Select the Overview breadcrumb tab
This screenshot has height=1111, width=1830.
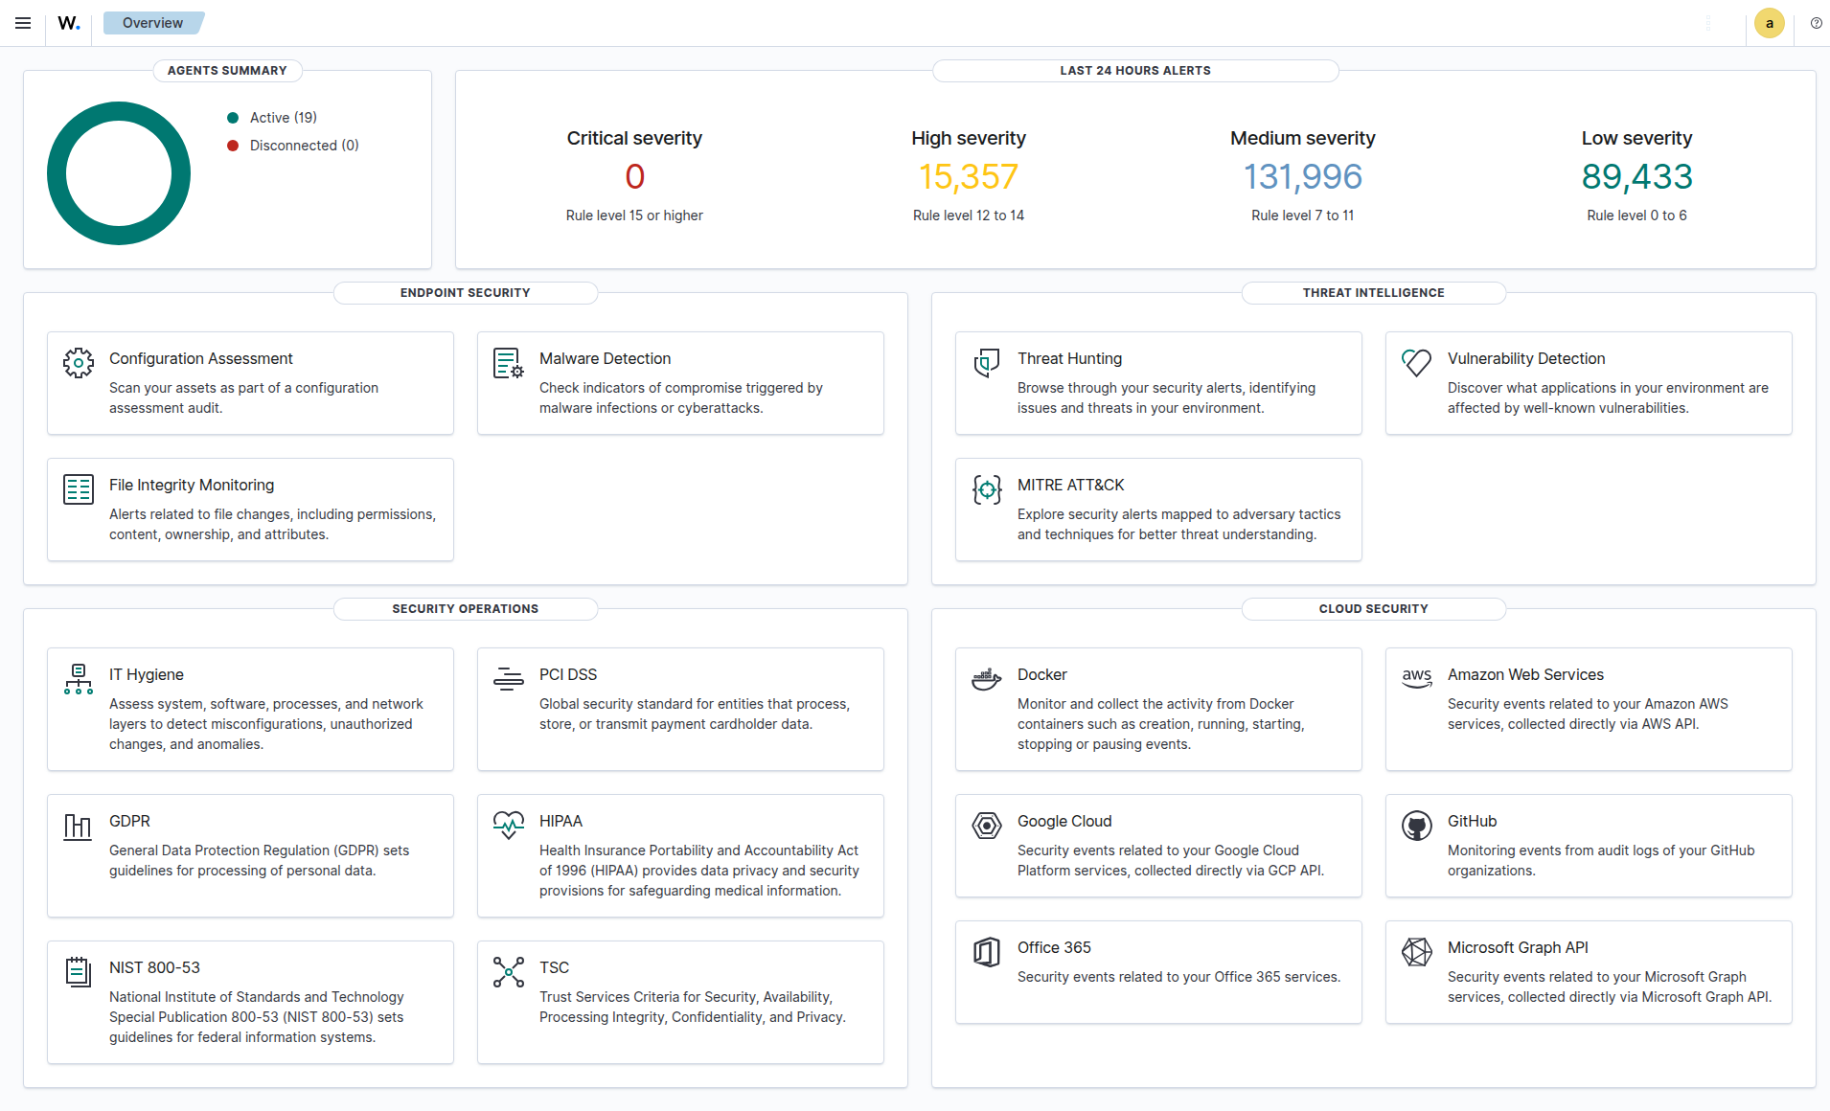click(x=152, y=23)
